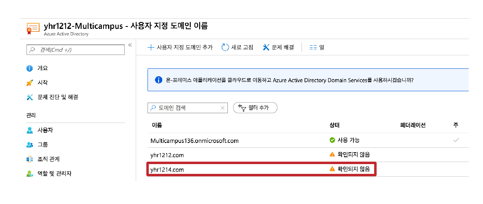483x204 pixels.
Task: Click the columns icon beside 열
Action: pyautogui.click(x=313, y=47)
